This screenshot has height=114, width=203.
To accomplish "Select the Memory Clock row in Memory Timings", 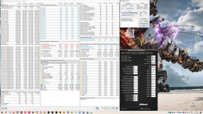I will [x=21, y=93].
